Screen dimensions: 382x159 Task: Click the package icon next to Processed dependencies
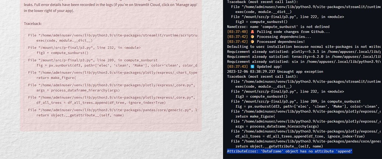(252, 41)
